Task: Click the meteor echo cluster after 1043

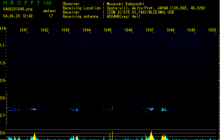Action: (x=74, y=110)
